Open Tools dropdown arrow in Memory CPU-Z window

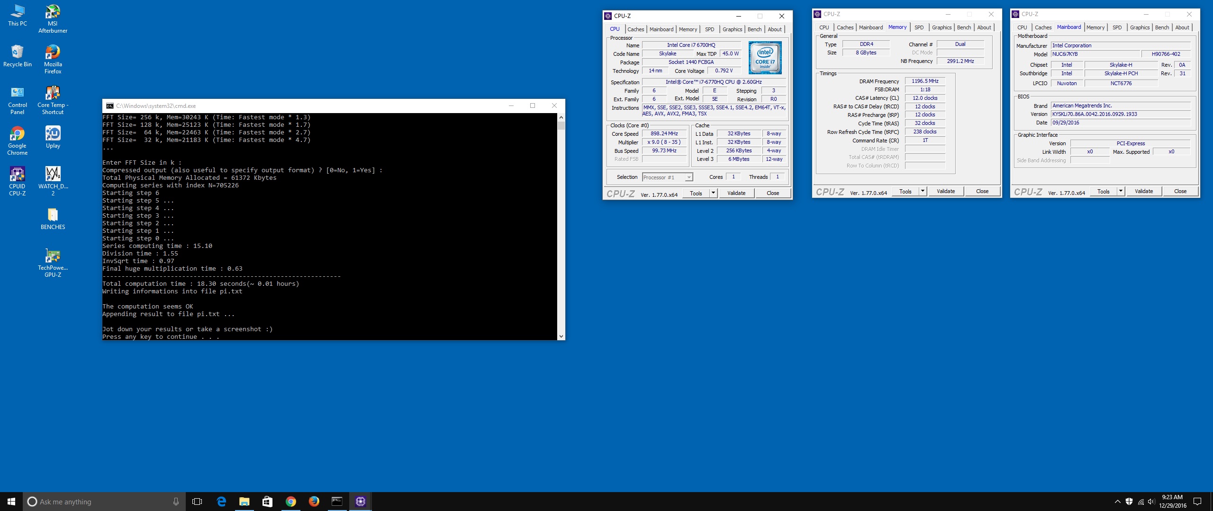coord(923,191)
